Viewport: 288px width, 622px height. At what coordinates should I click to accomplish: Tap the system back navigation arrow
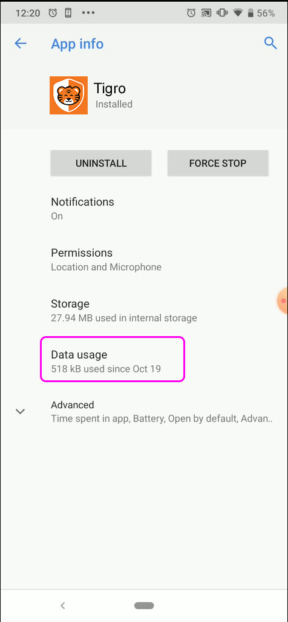[62, 605]
